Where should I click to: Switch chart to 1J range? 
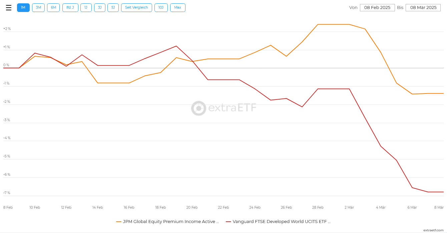pos(86,8)
